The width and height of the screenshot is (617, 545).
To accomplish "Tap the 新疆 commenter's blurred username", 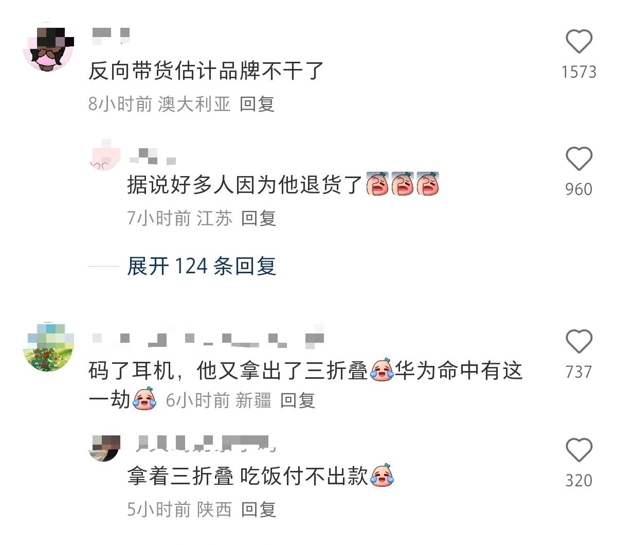I will point(208,339).
